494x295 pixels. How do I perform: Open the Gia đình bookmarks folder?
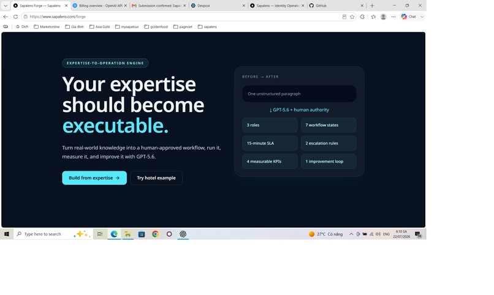click(74, 27)
